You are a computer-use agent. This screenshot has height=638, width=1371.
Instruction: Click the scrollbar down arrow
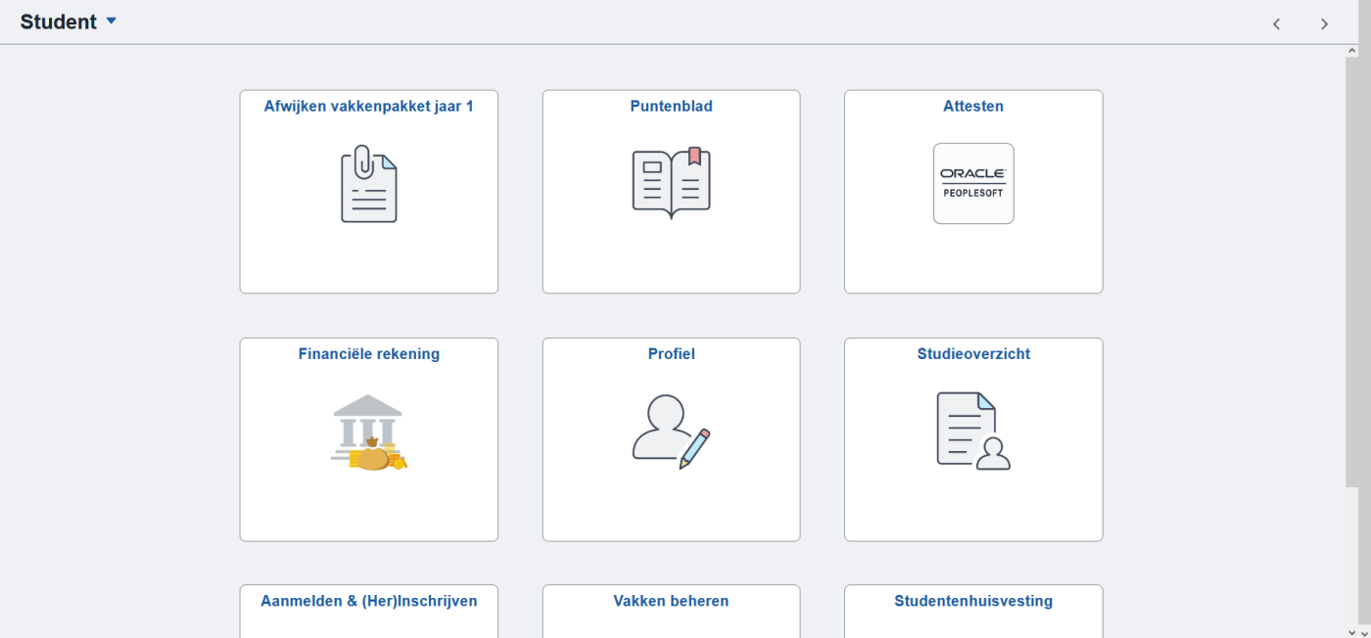tap(1352, 631)
